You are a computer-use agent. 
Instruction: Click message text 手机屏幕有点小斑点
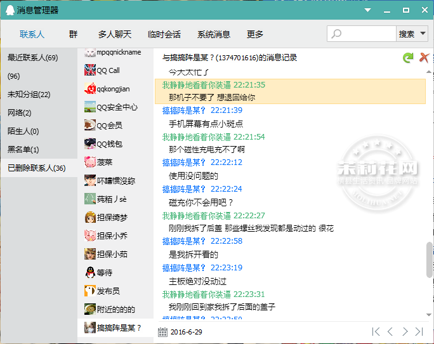point(206,124)
